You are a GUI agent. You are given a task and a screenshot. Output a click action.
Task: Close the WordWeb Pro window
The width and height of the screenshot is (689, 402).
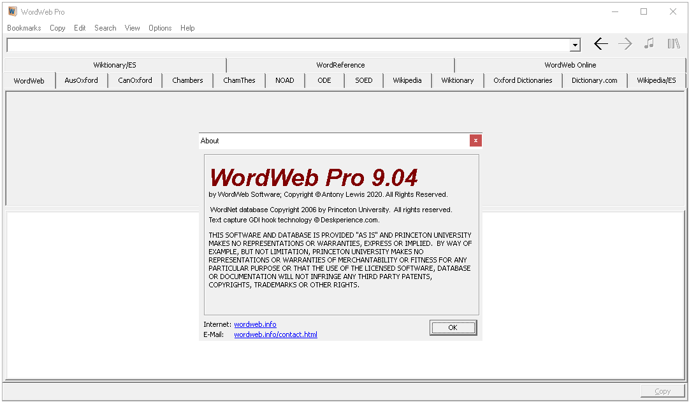(x=672, y=12)
